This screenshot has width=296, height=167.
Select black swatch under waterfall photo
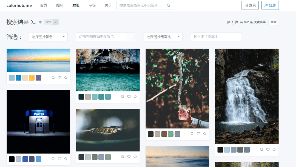220,150
